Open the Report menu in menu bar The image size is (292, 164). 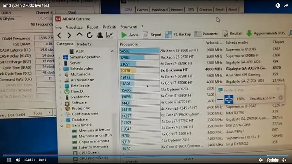pyautogui.click(x=93, y=27)
